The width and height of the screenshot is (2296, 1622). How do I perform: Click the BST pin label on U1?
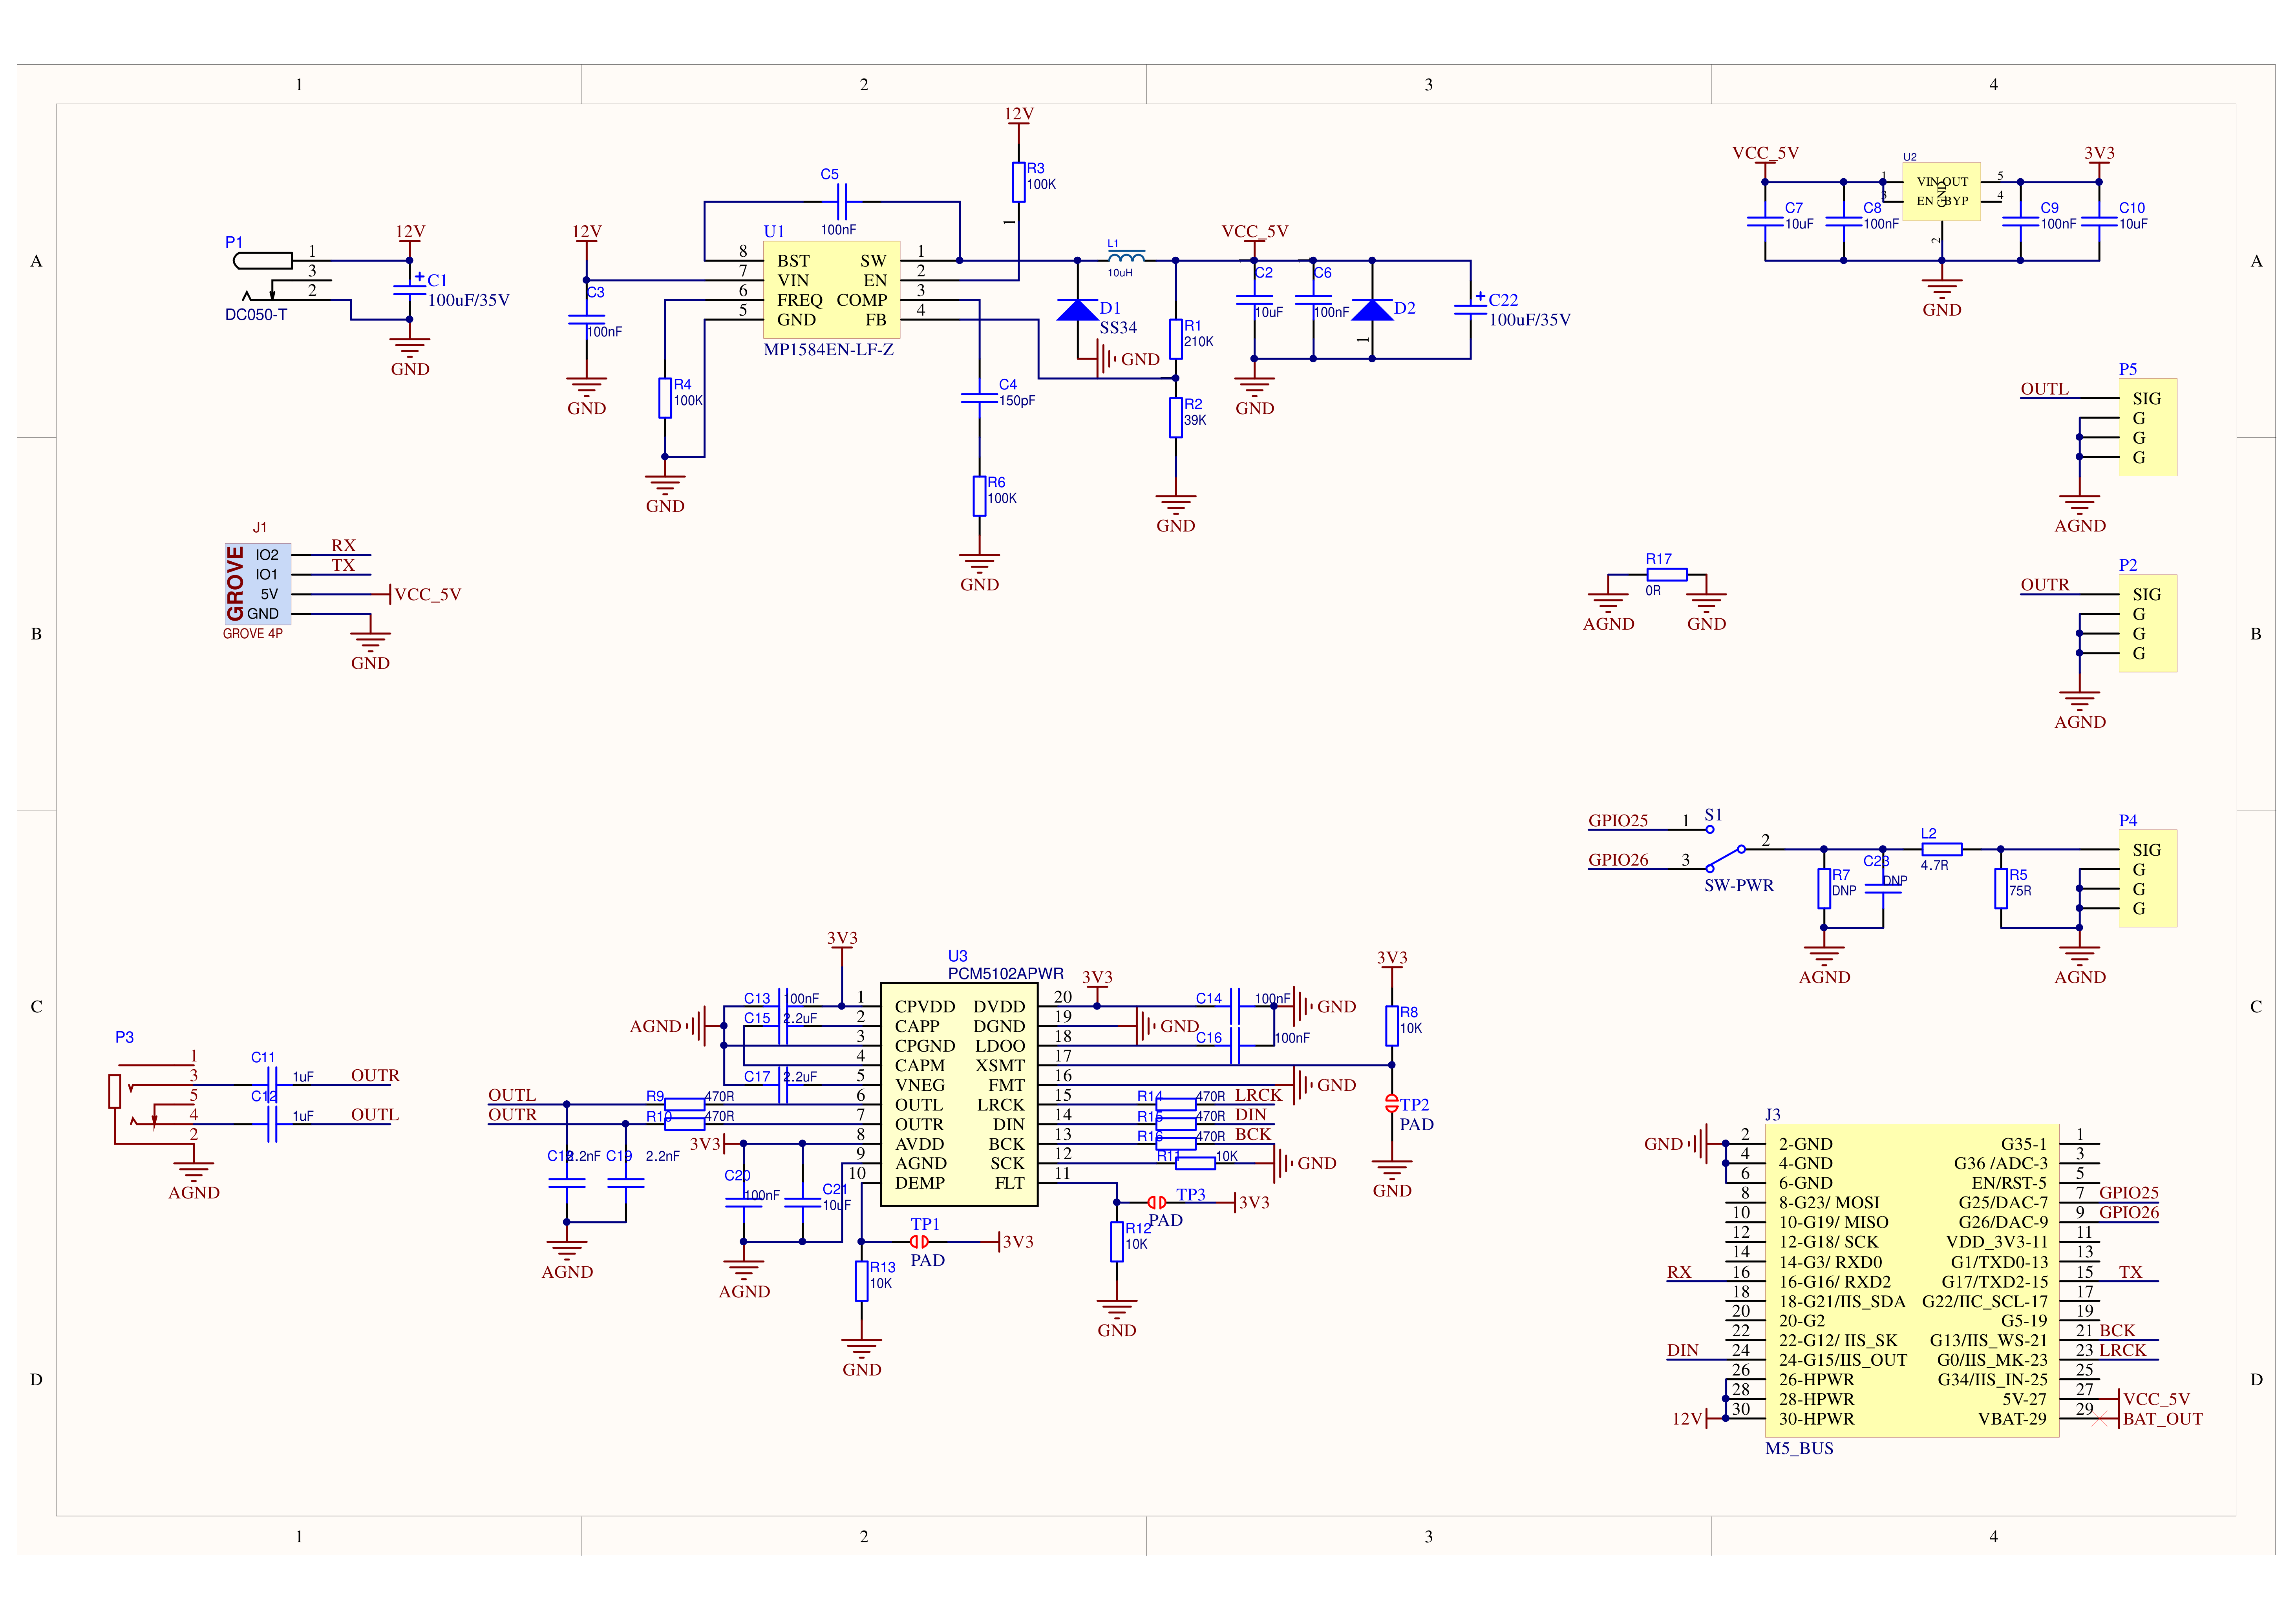pos(793,261)
